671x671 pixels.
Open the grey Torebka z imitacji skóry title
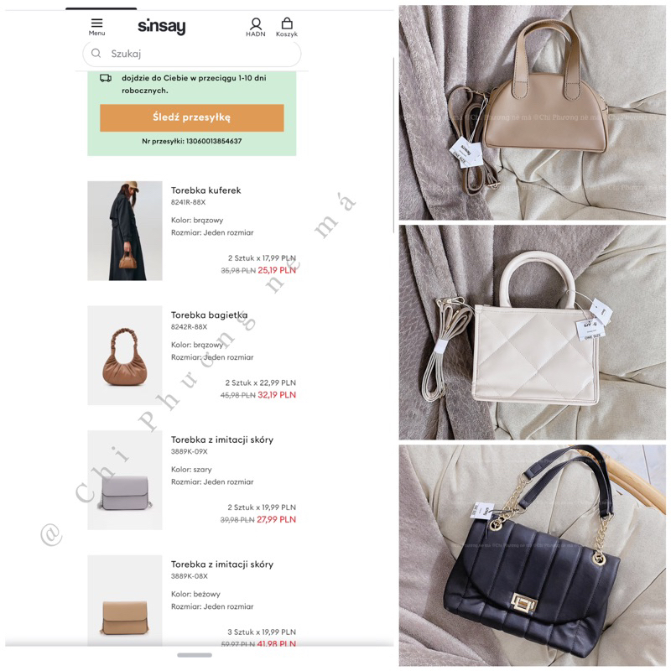(222, 440)
